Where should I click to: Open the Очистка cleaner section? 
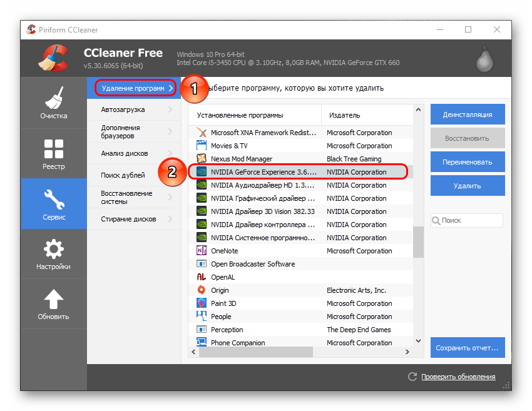pyautogui.click(x=53, y=102)
